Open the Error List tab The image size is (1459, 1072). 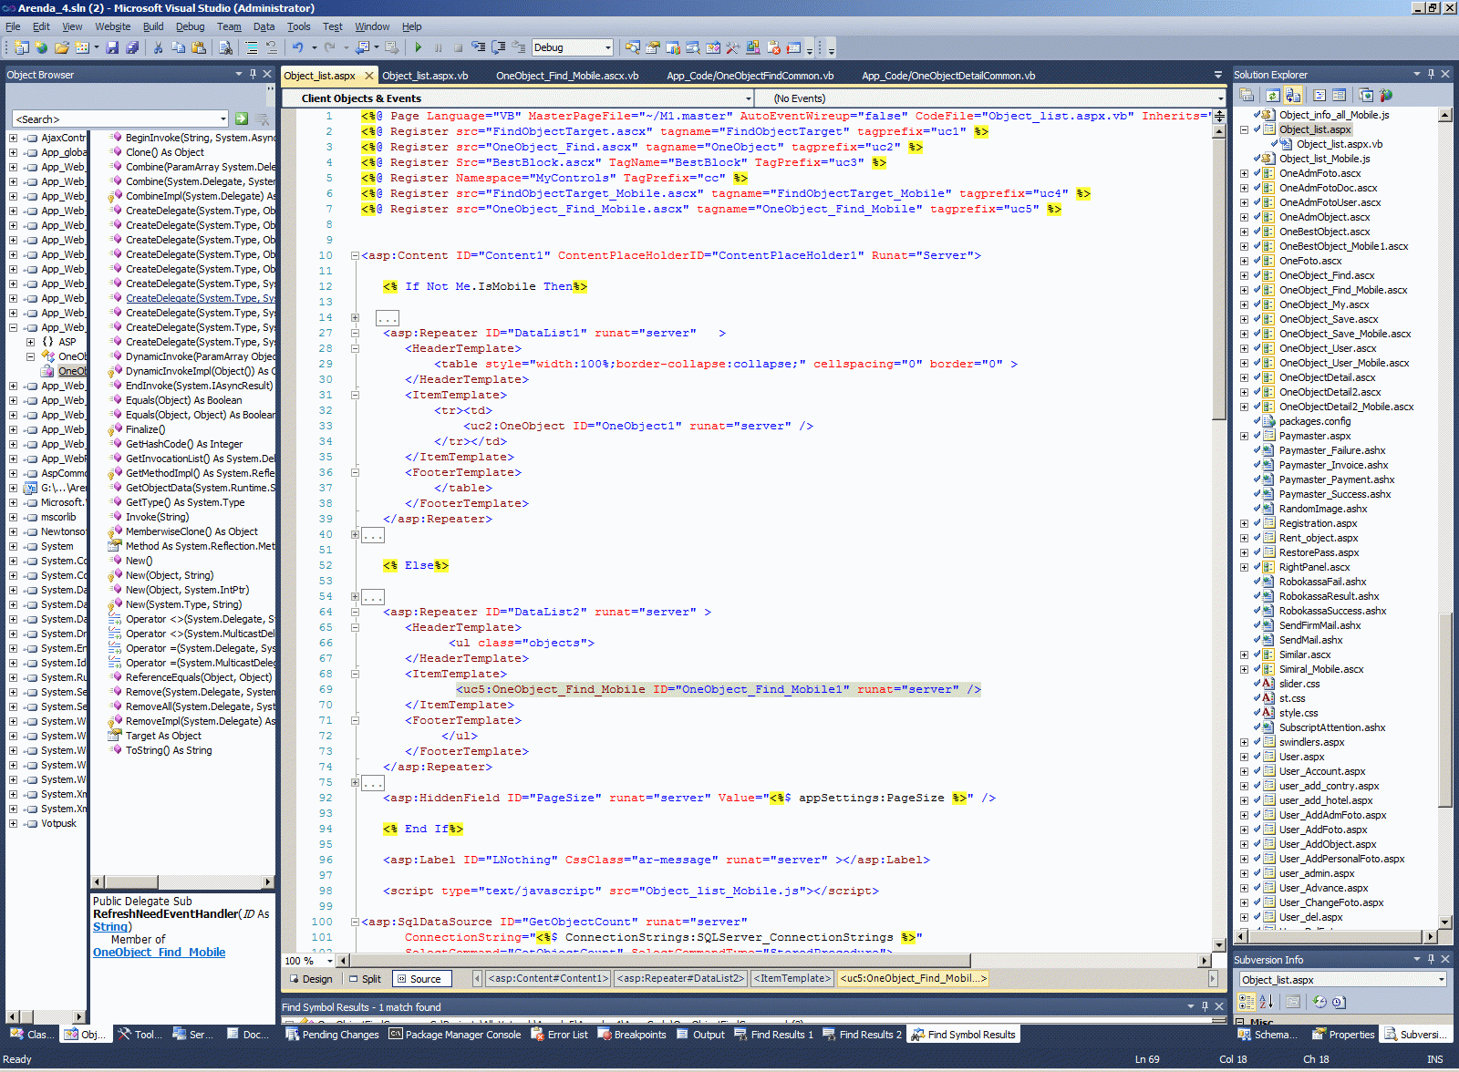click(x=558, y=1035)
